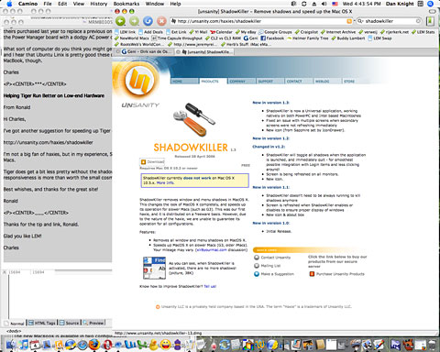440x352 pixels.
Task: Launch Firefox from the Dock
Action: click(94, 345)
